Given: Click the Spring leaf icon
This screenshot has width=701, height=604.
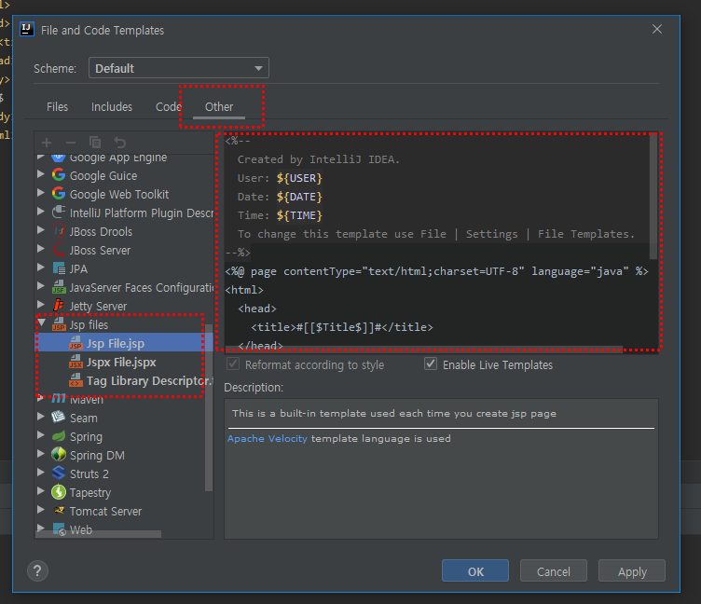Looking at the screenshot, I should 59,436.
